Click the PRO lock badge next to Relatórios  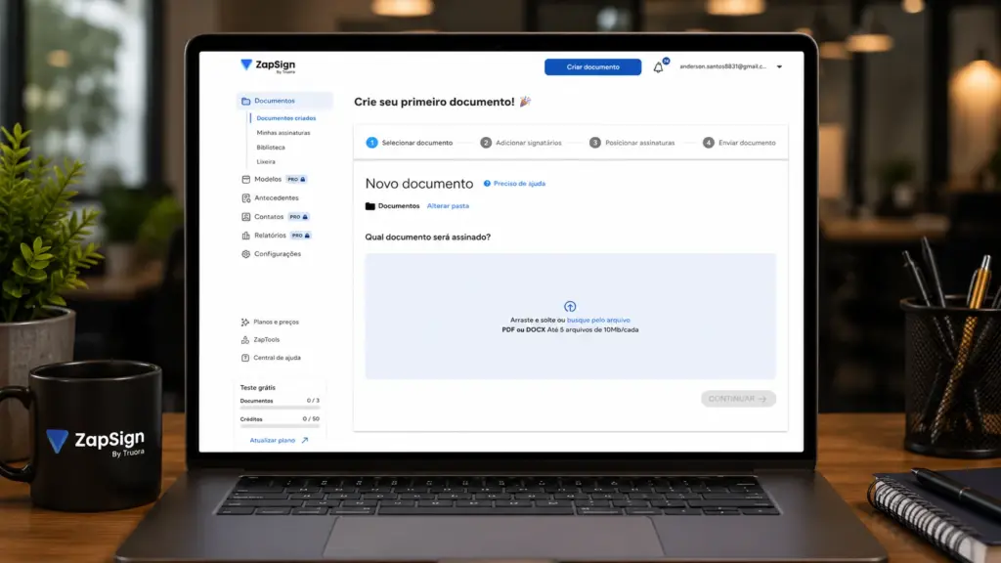tap(301, 236)
